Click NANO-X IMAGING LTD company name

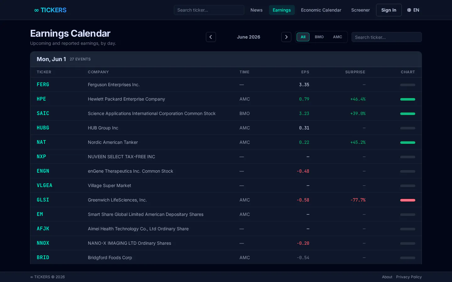[x=129, y=243]
